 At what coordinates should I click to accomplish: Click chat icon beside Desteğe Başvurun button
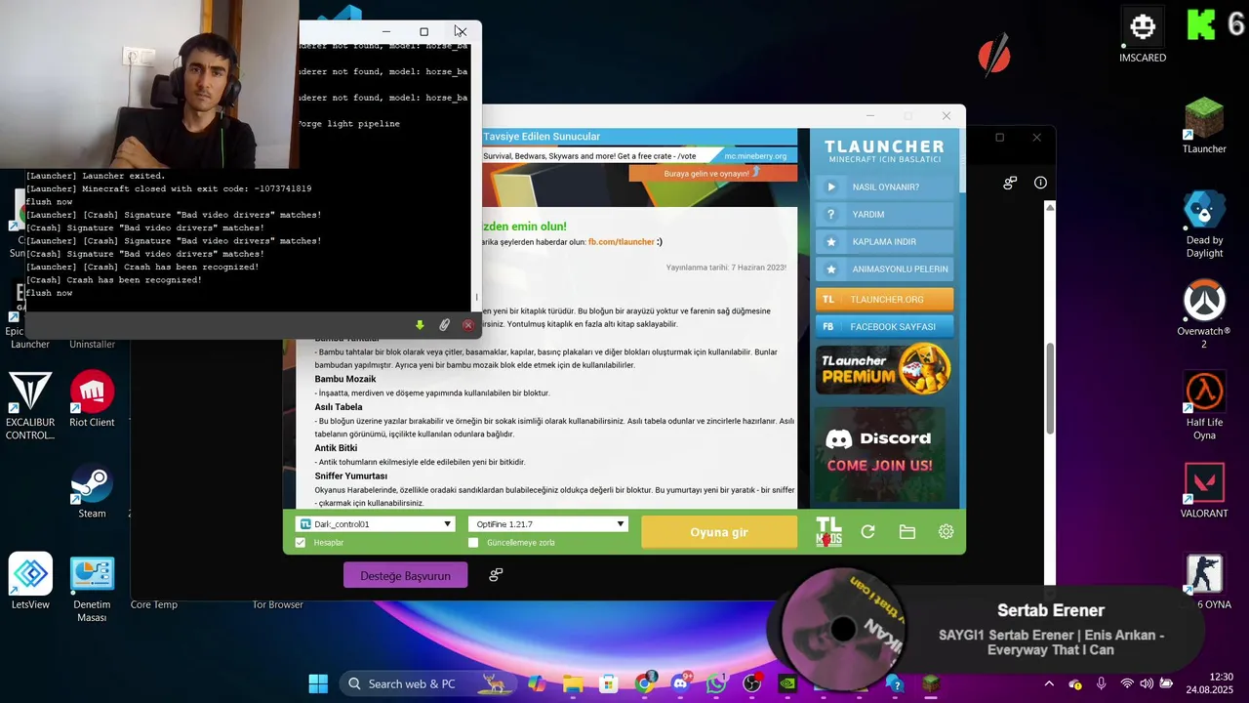[x=496, y=575]
